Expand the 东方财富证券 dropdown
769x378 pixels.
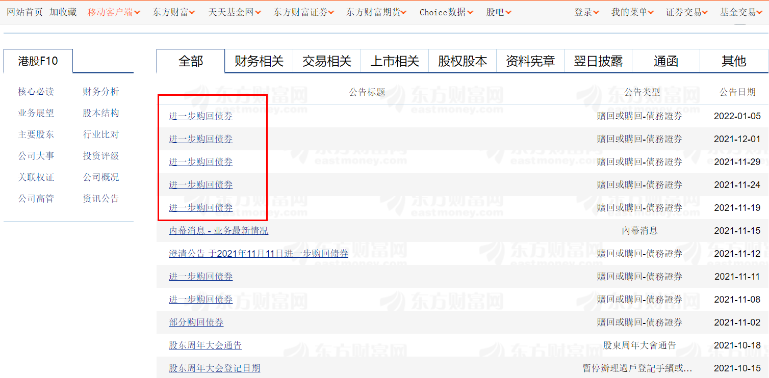304,12
